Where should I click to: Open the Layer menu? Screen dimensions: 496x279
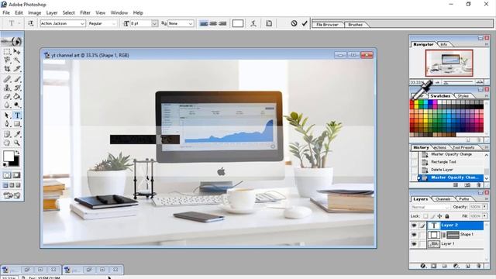coord(52,12)
